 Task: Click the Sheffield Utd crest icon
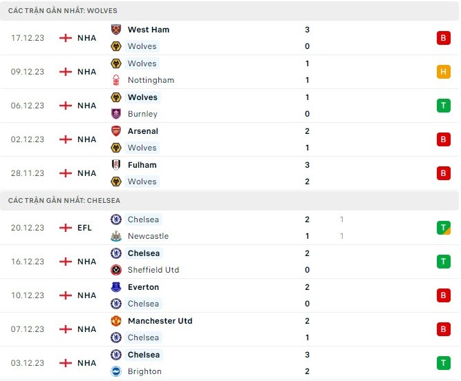pyautogui.click(x=115, y=270)
